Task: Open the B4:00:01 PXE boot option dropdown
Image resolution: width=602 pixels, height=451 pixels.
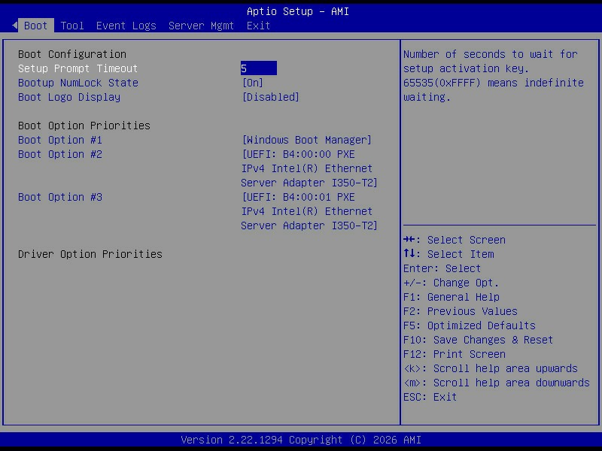Action: [309, 211]
